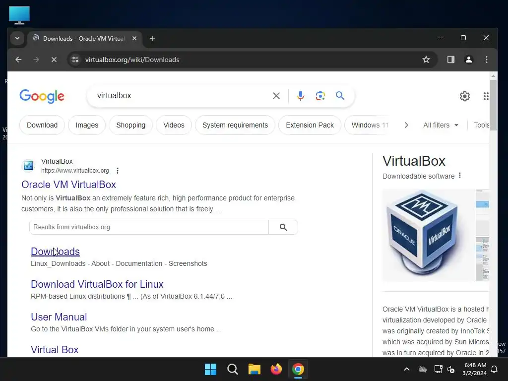Screen dimensions: 508x381
Task: Open the Google apps grid
Action: click(x=486, y=96)
